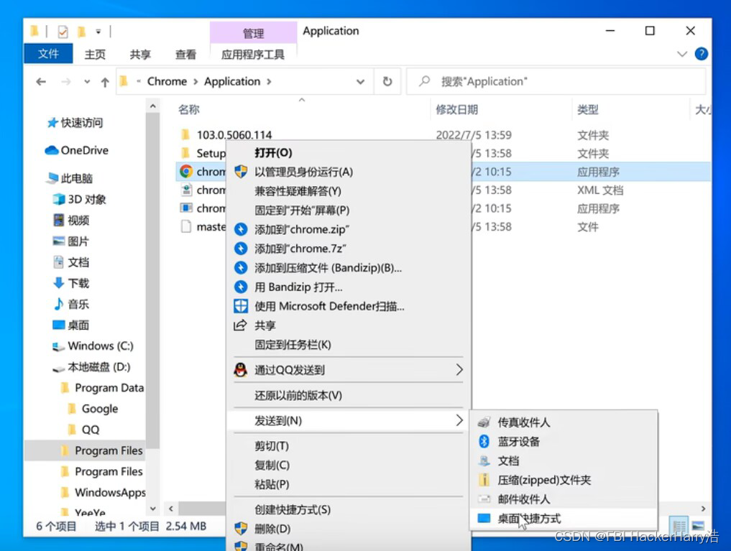Select Windows (C:) drive in sidebar

pos(92,346)
